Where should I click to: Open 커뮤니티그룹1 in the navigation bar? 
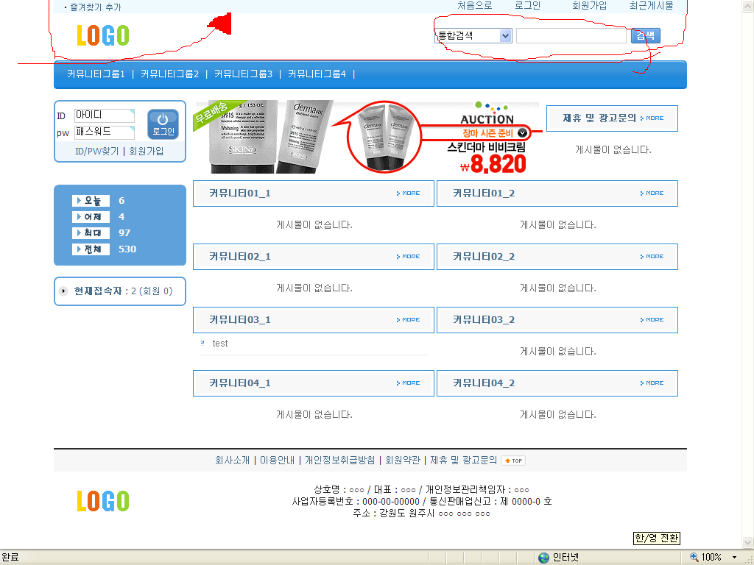coord(96,74)
